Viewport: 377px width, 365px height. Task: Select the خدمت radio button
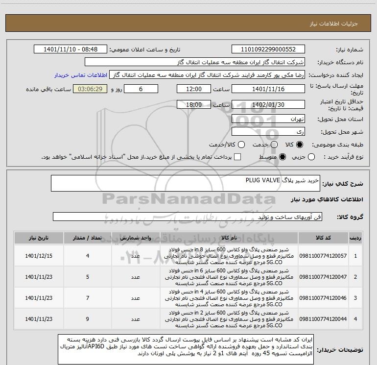[x=274, y=145]
